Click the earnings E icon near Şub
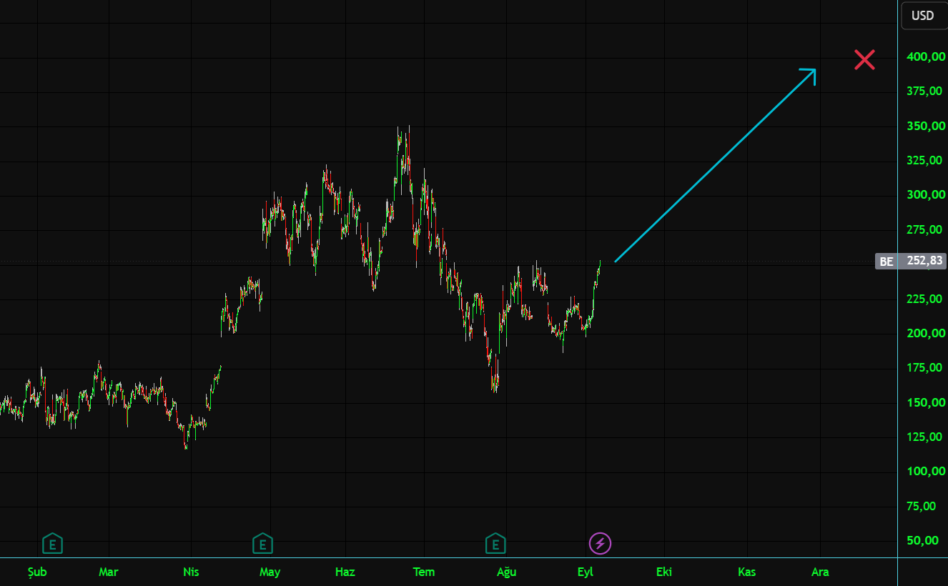The height and width of the screenshot is (586, 948). 52,544
